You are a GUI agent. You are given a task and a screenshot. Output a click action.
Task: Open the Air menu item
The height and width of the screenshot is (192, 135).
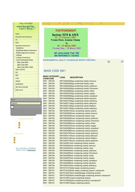point(16,40)
